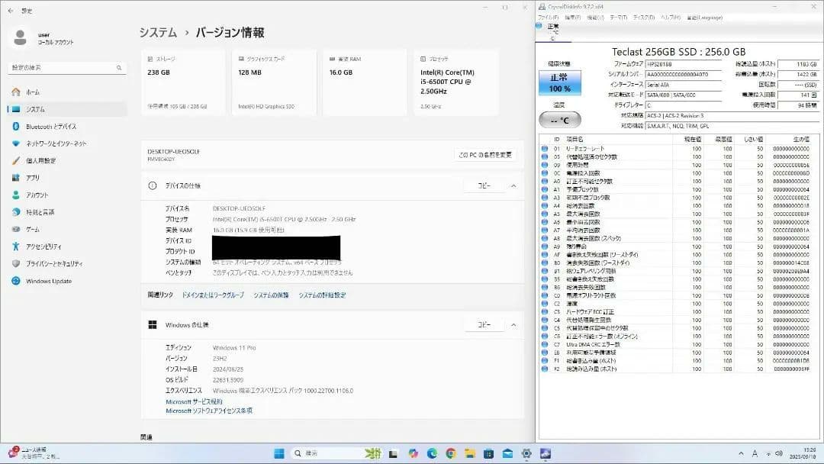Collapse the Windows の仕様 section
Viewport: 824px width, 464px height.
(513, 324)
